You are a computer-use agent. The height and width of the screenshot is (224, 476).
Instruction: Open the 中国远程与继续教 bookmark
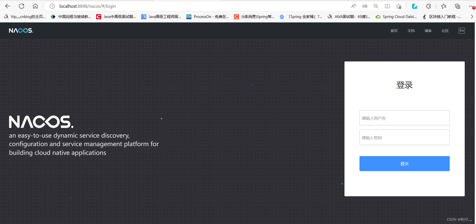71,17
